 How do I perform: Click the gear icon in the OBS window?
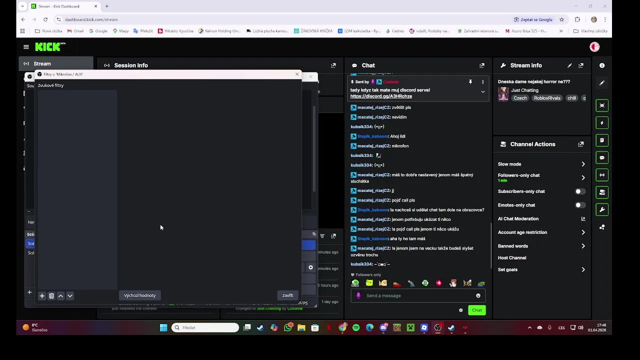click(310, 267)
